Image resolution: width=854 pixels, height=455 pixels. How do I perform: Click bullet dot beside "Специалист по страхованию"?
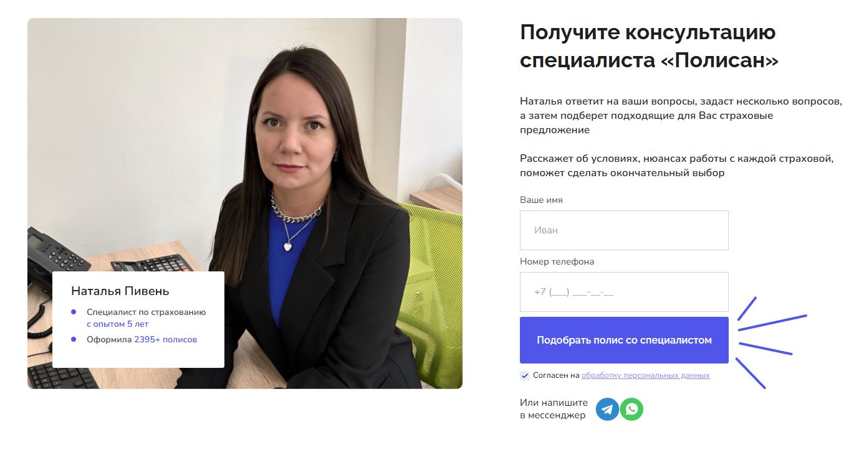click(x=74, y=312)
